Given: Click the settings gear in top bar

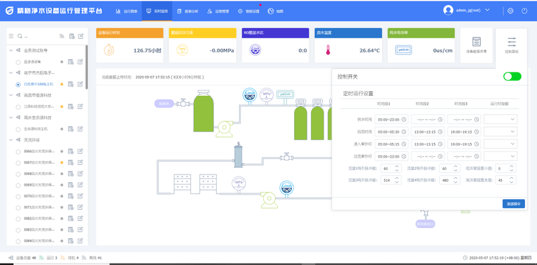Looking at the screenshot, I should coord(510,11).
